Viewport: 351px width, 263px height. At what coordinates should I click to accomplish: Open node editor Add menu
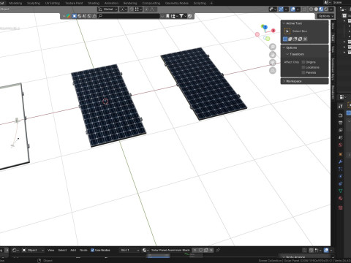pos(73,250)
